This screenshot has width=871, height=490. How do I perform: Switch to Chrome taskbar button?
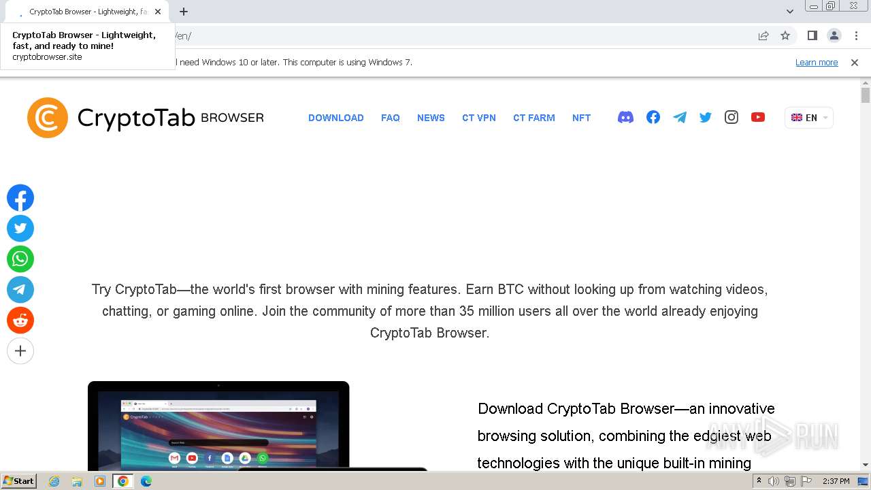point(123,481)
